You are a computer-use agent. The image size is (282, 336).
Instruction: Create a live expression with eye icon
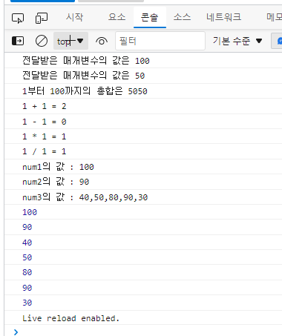[102, 41]
